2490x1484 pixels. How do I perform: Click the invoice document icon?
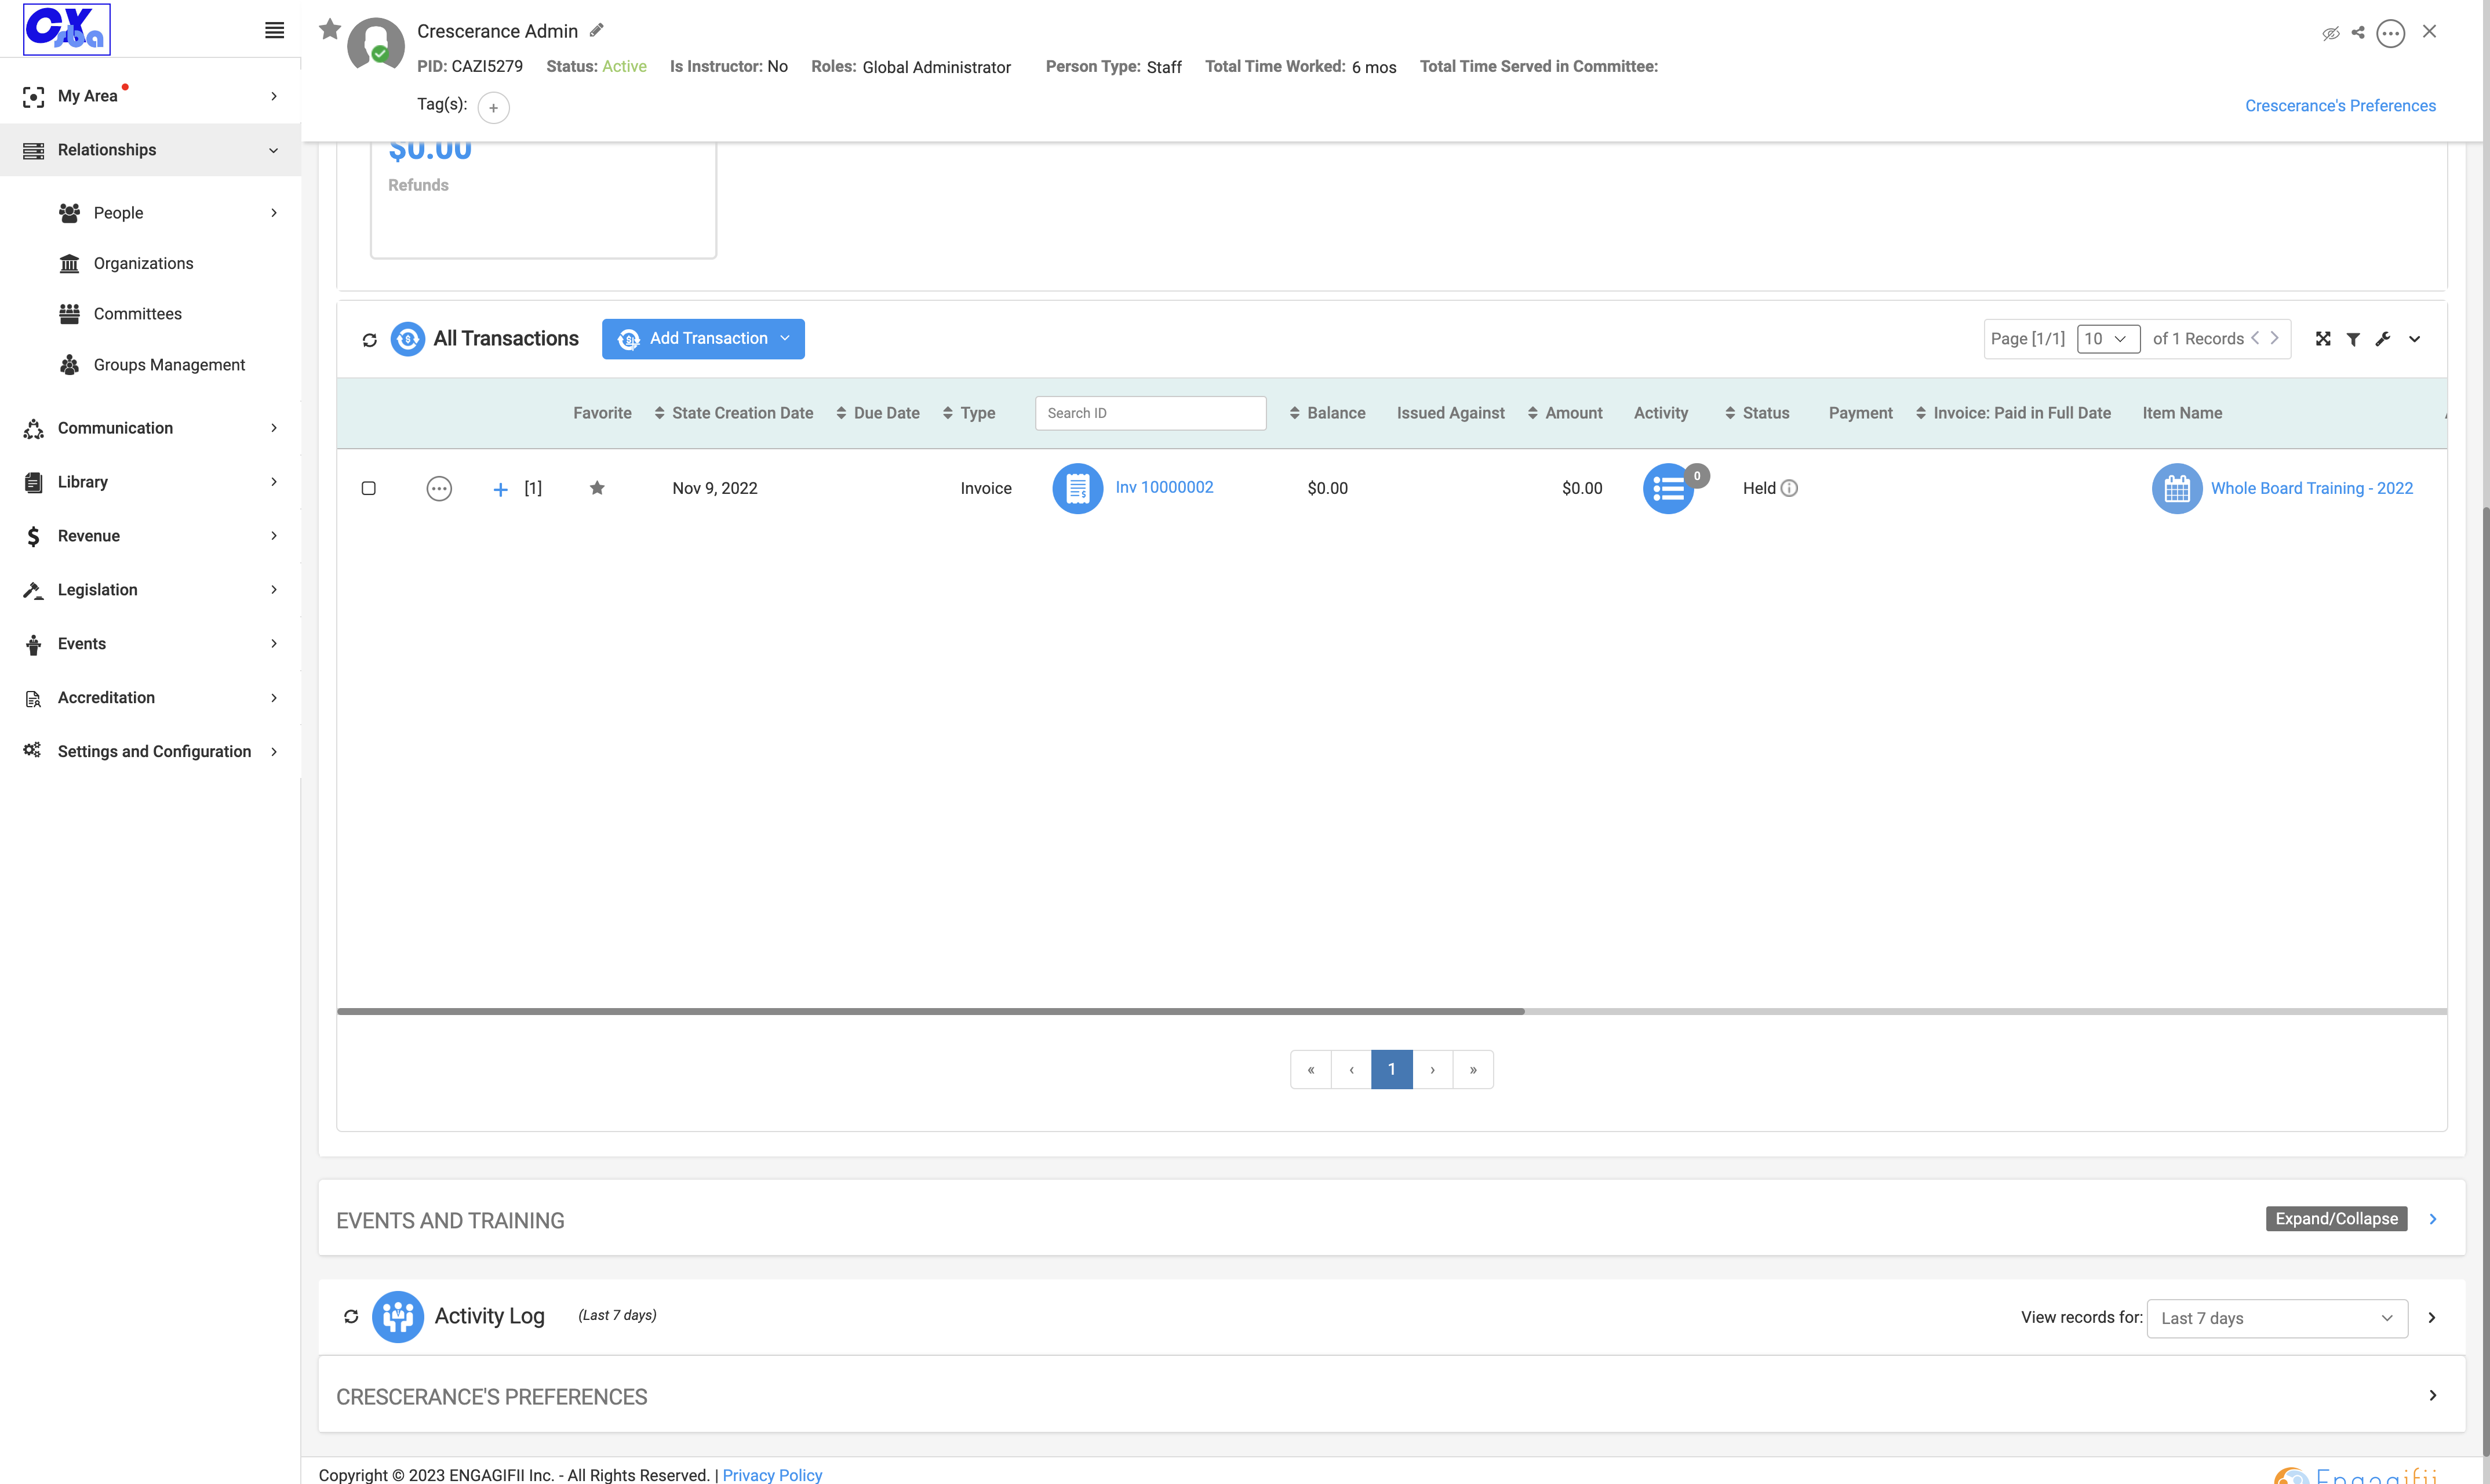click(x=1077, y=488)
